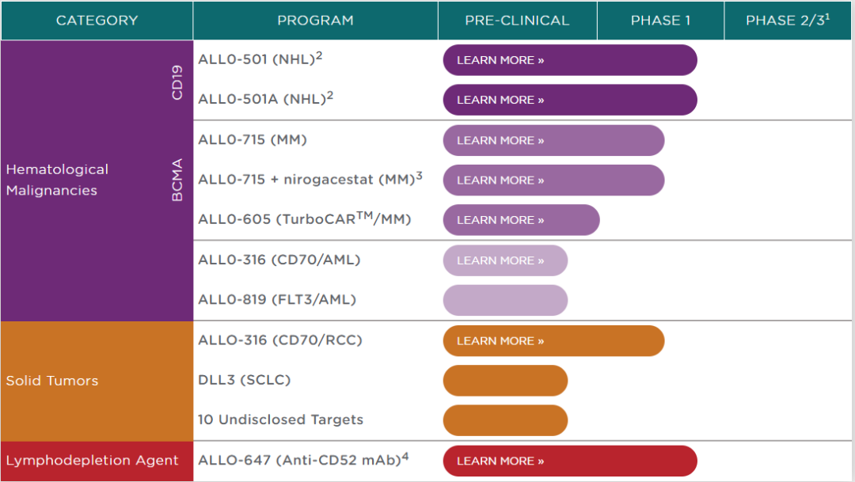This screenshot has height=482, width=855.
Task: Select the PROGRAM column header
Action: click(315, 21)
